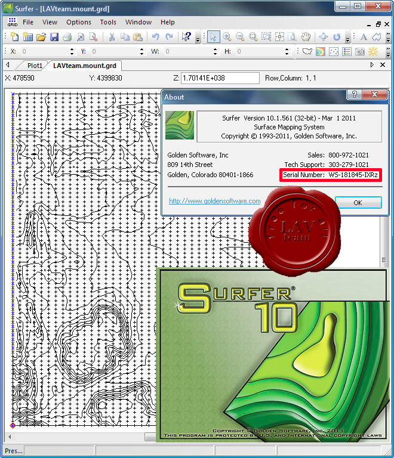Choose the Select arrow tool
The height and width of the screenshot is (458, 394).
tap(213, 37)
